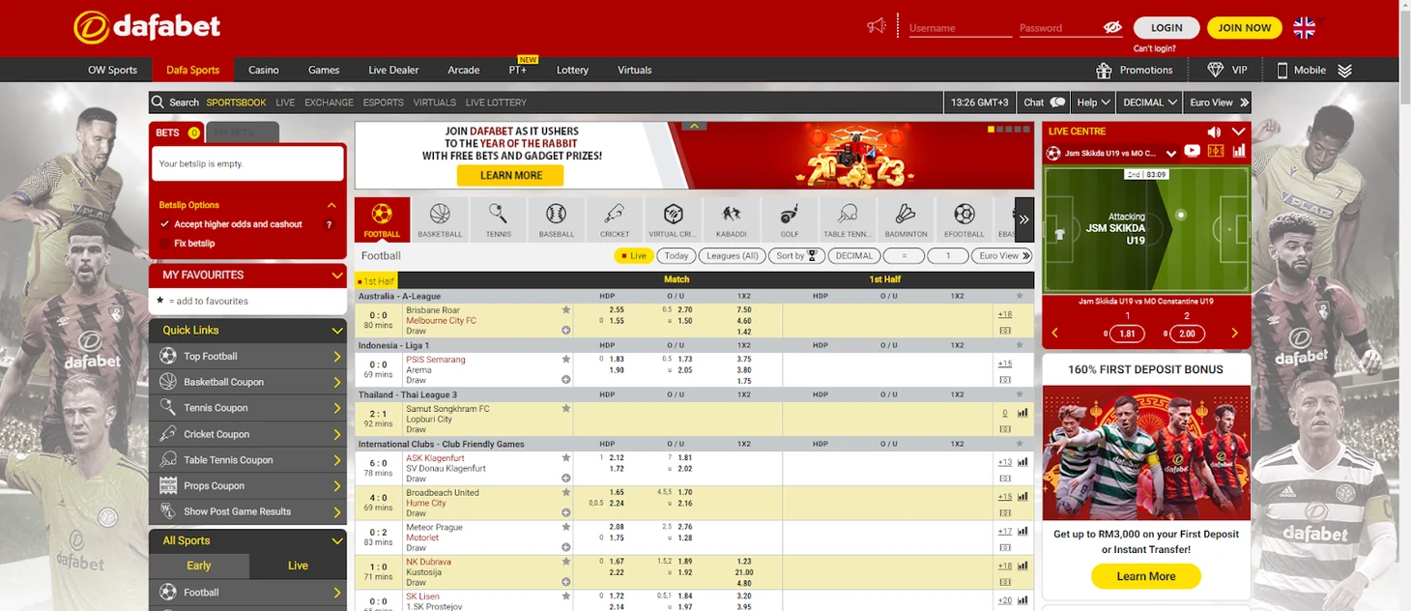
Task: Open the Live Centre match selector dropdown
Action: (x=1171, y=153)
